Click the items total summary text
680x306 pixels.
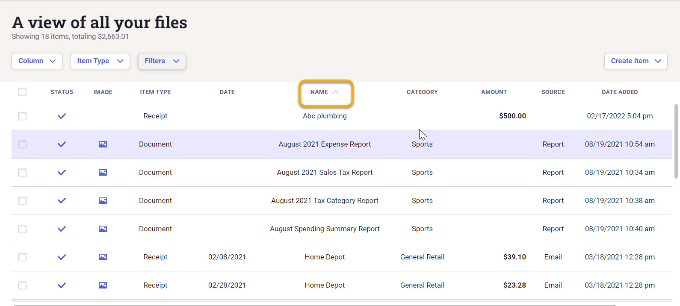coord(70,36)
